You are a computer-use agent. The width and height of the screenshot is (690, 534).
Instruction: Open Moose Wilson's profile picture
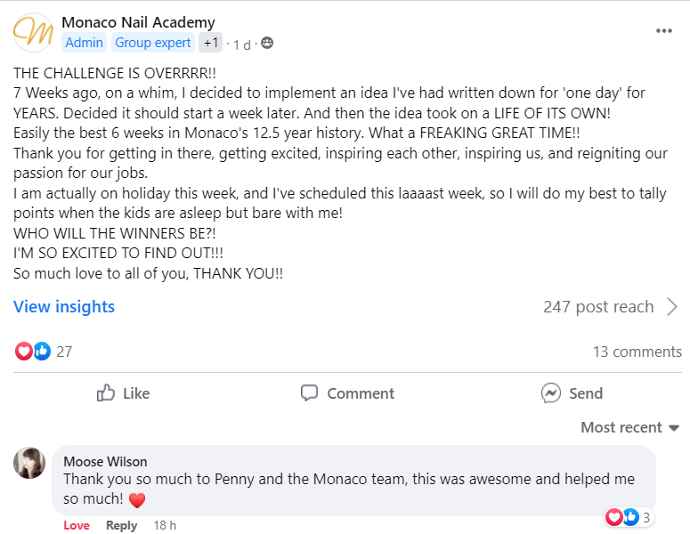point(30,464)
